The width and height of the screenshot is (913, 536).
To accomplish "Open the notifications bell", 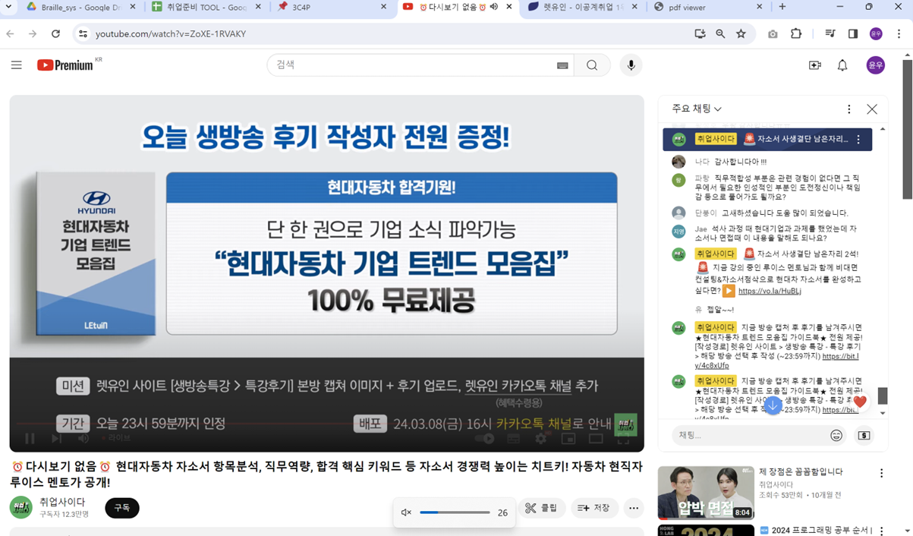I will click(x=842, y=65).
